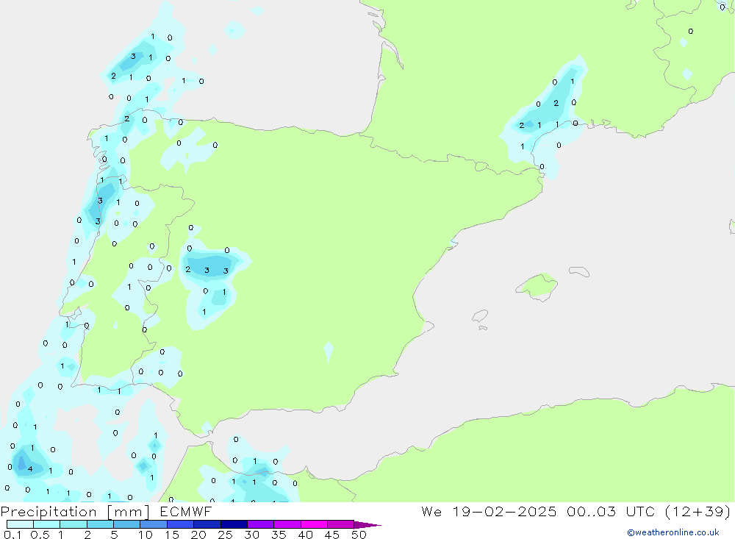
Task: Click the 'ECMWF' model name text
Action: pos(186,511)
